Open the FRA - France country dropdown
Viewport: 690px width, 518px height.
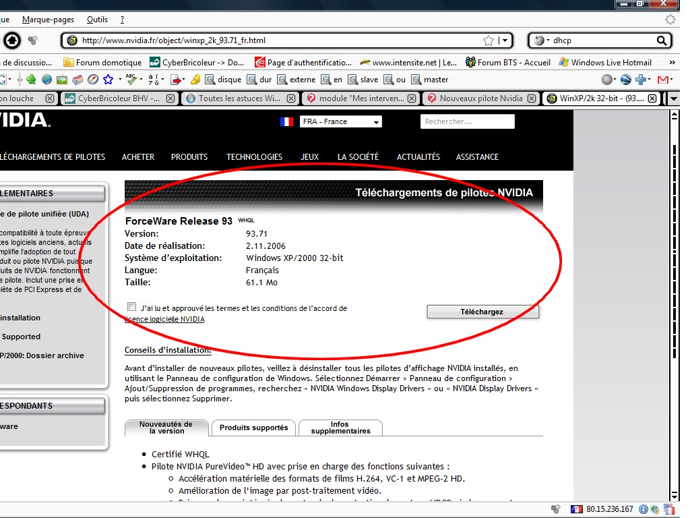(340, 122)
